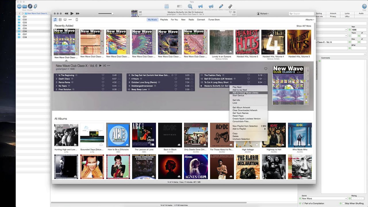Open the For You tab

(174, 20)
